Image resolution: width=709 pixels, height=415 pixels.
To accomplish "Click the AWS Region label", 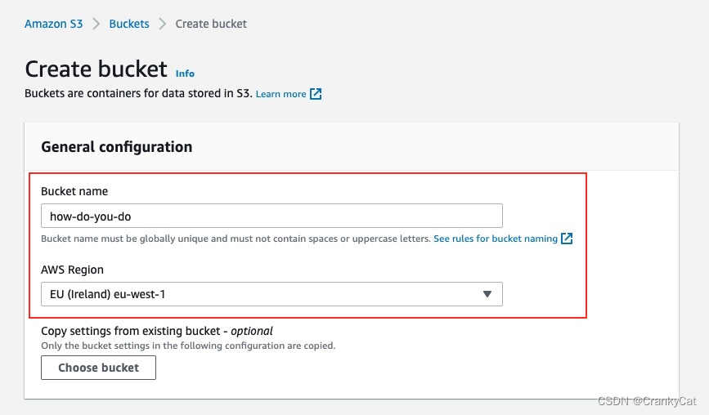I will [72, 270].
